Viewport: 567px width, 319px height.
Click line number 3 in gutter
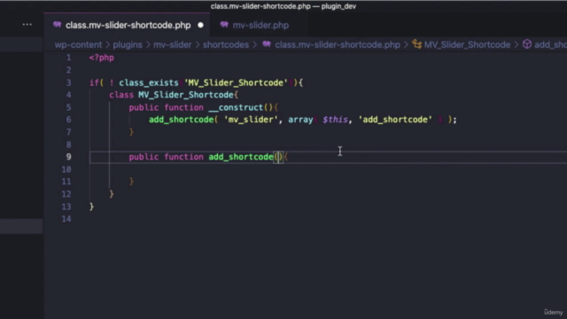click(69, 82)
